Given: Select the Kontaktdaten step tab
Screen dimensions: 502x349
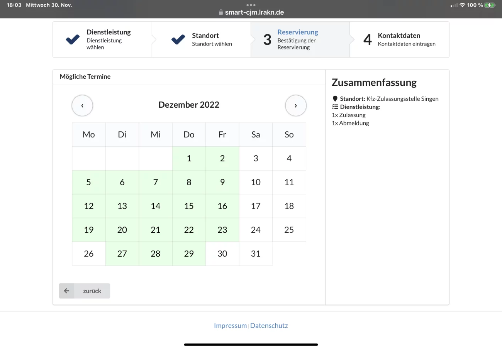Looking at the screenshot, I should coord(399,39).
